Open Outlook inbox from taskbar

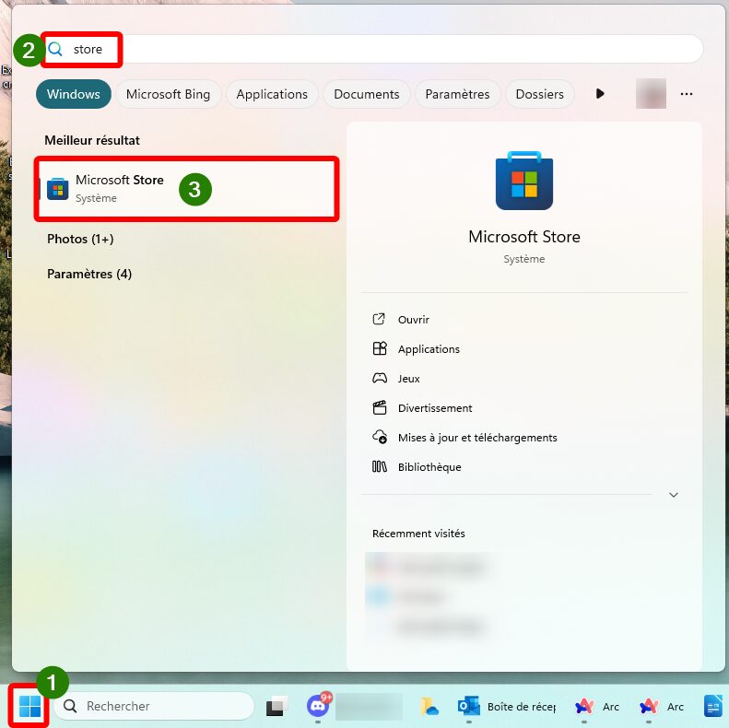[507, 706]
